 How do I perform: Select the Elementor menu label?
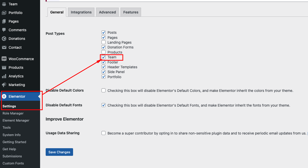[17, 96]
